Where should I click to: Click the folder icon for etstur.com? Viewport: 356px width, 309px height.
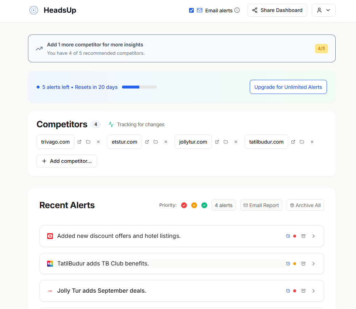click(x=156, y=142)
